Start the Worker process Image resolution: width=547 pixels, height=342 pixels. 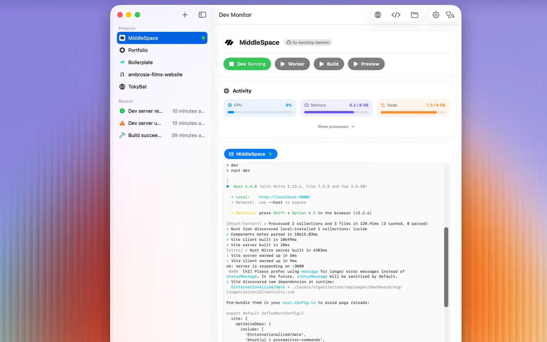292,64
